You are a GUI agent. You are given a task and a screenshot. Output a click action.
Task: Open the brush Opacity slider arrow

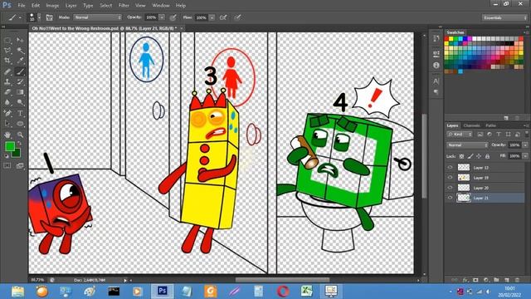(162, 17)
